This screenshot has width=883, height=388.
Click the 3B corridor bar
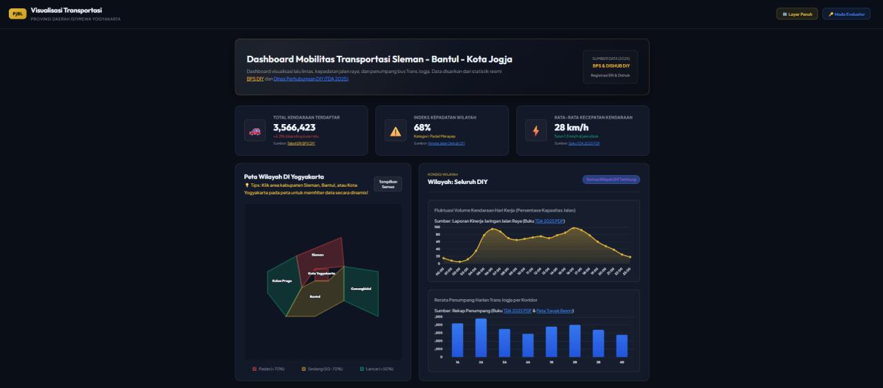598,343
